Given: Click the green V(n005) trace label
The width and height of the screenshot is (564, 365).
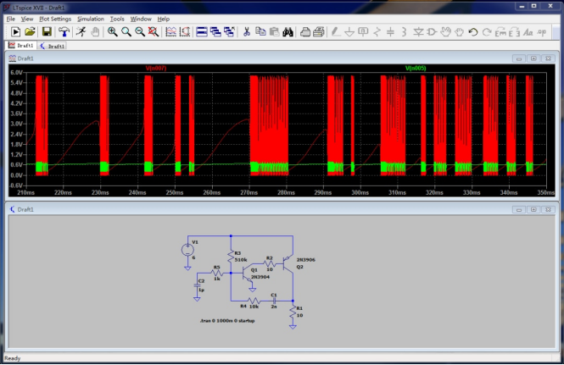Looking at the screenshot, I should click(416, 68).
